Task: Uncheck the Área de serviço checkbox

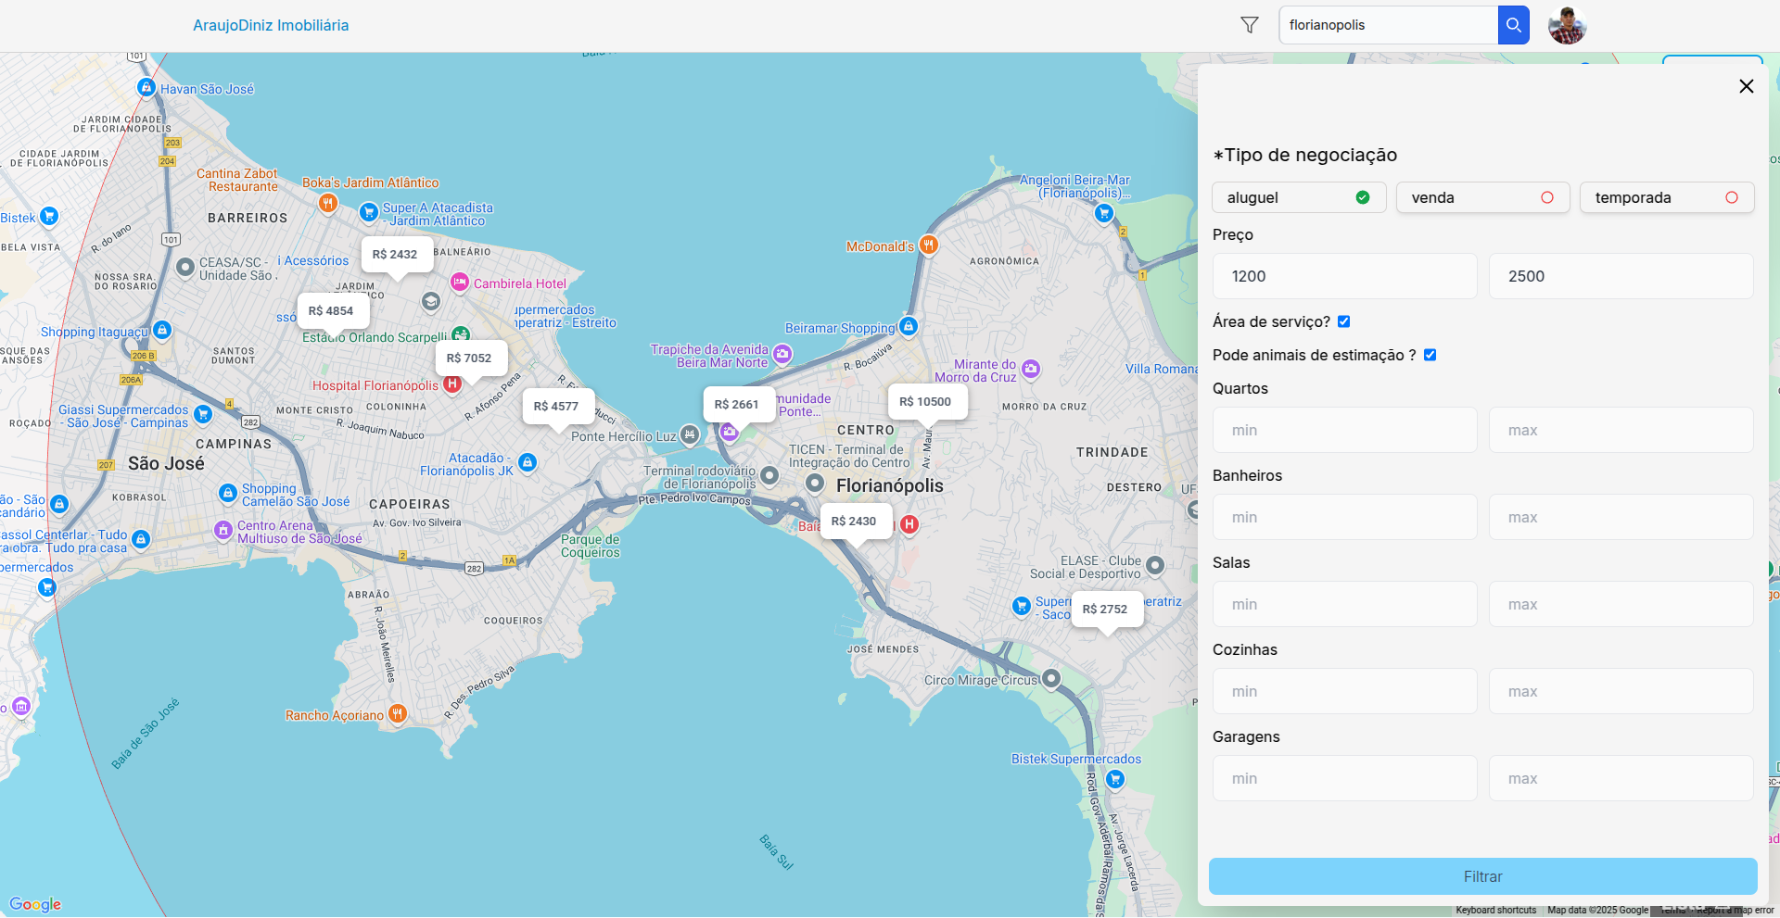Action: pos(1343,321)
